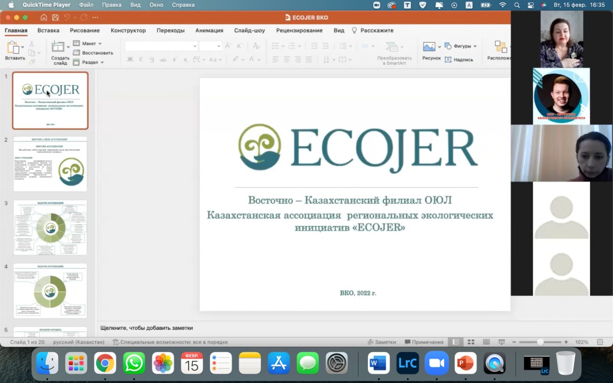This screenshot has width=613, height=383.
Task: Click the notes field Щелкните, чтобы добавить заметки
Action: coord(147,328)
